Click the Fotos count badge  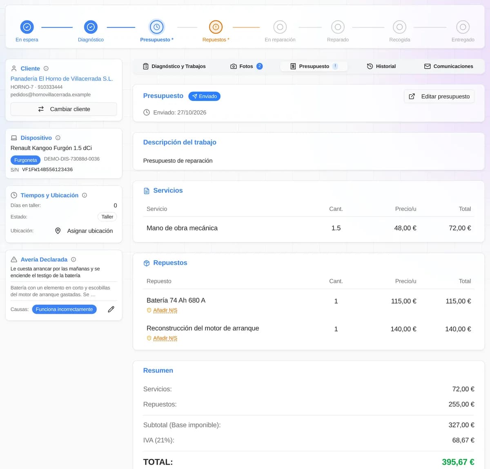coord(259,66)
